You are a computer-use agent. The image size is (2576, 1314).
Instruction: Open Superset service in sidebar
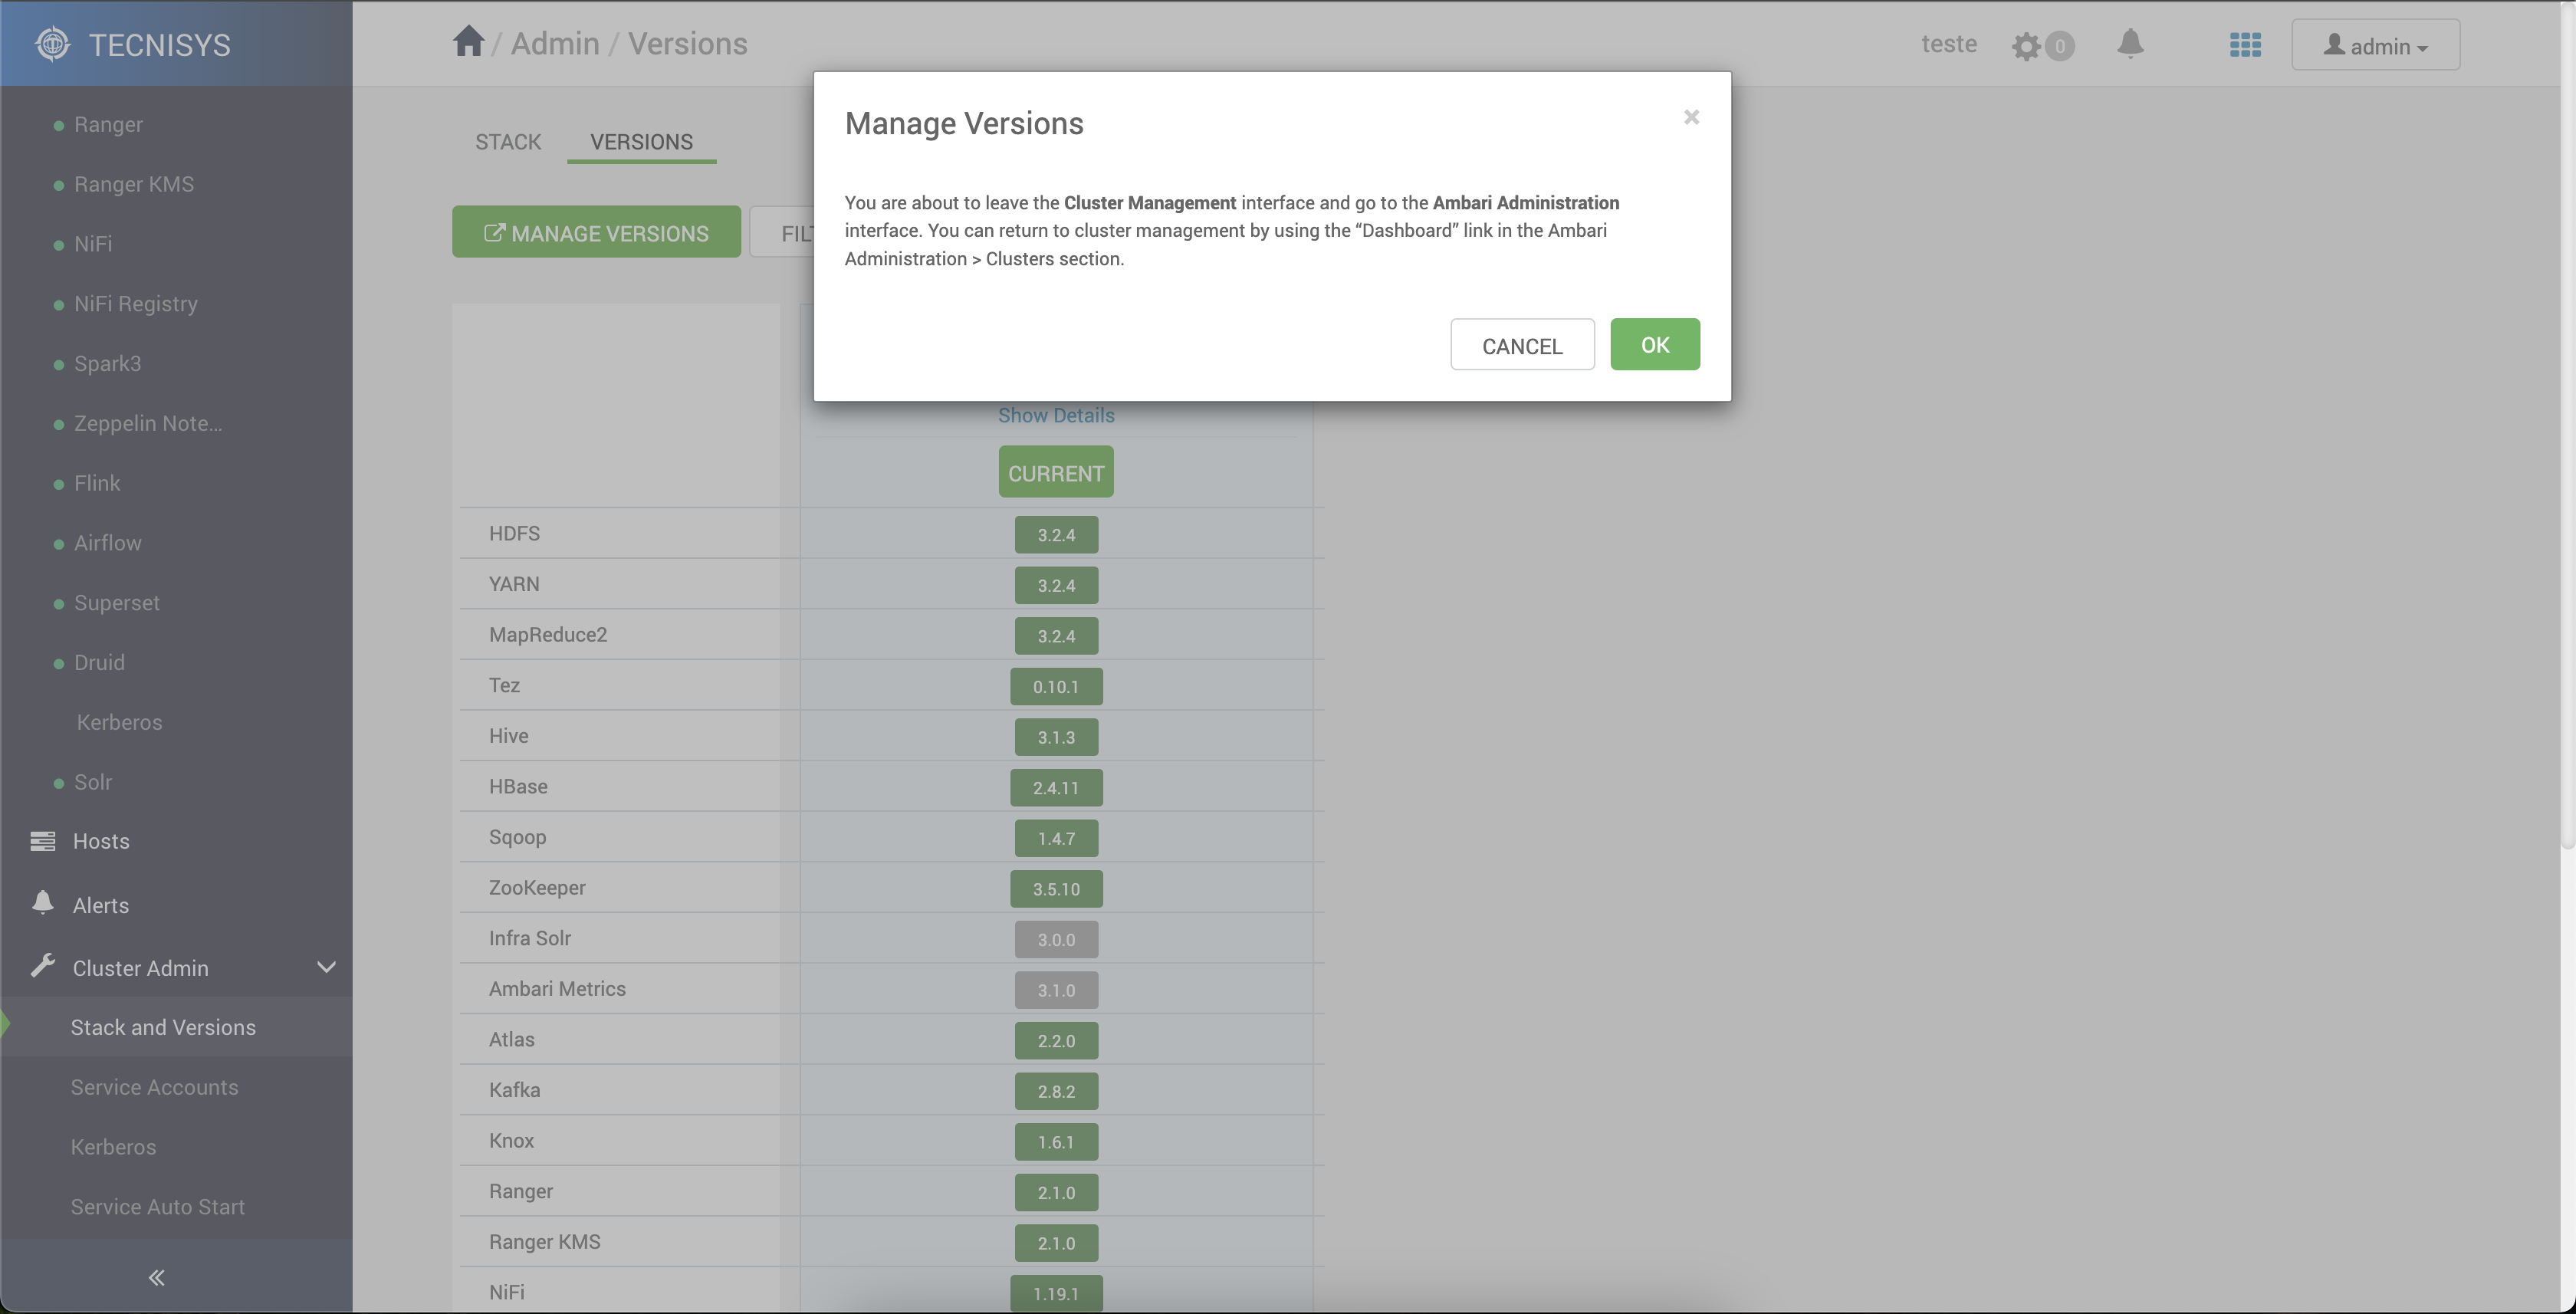point(117,603)
